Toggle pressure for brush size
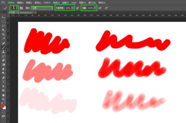 [x=106, y=8]
